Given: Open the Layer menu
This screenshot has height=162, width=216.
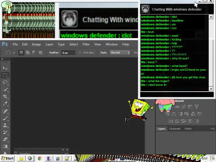Looking at the screenshot, I should 49,44.
